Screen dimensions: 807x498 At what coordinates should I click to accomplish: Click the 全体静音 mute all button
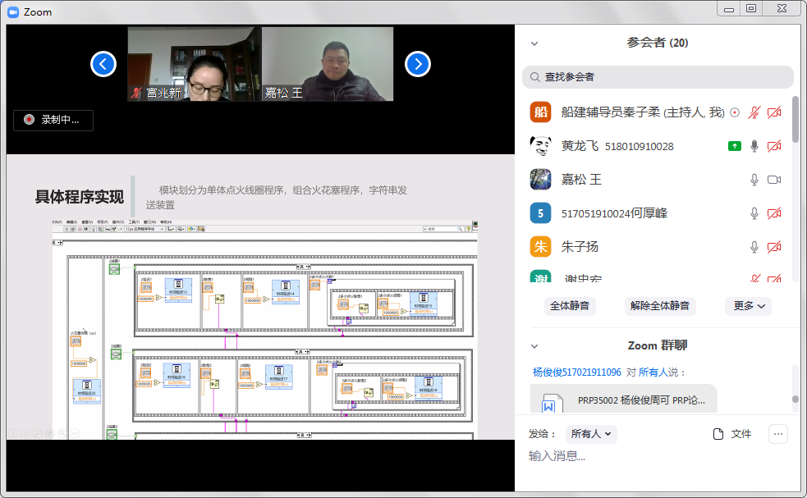tap(569, 306)
